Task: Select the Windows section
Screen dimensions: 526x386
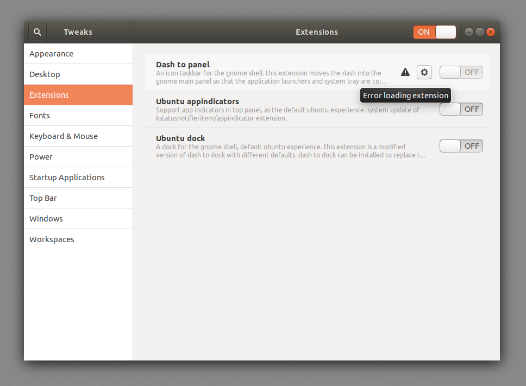Action: (78, 219)
